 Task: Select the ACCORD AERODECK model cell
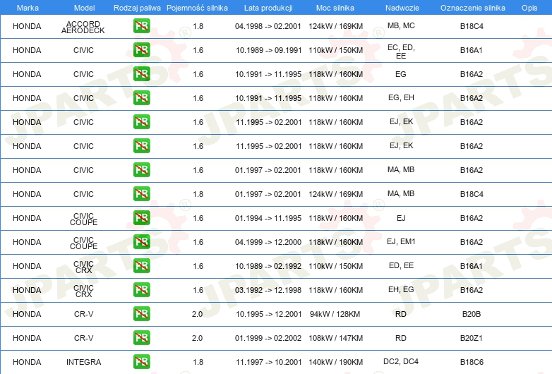83,27
